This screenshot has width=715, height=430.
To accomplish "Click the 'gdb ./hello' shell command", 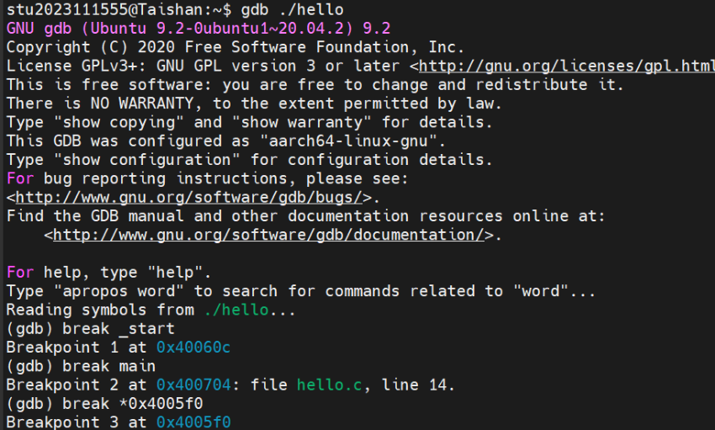I will point(292,9).
